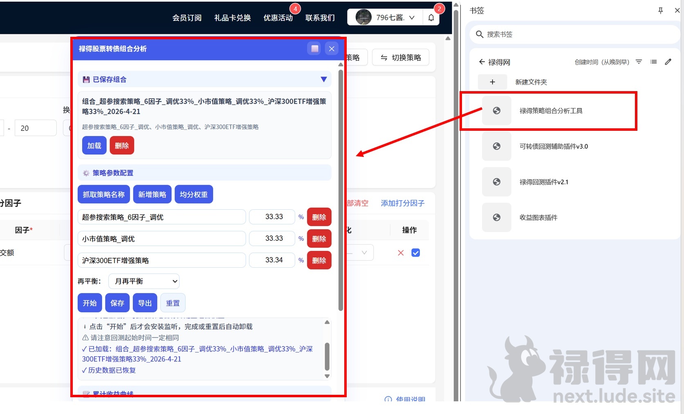Change bookmark sort 创建时间（从晚到早）
684x414 pixels.
click(x=602, y=62)
